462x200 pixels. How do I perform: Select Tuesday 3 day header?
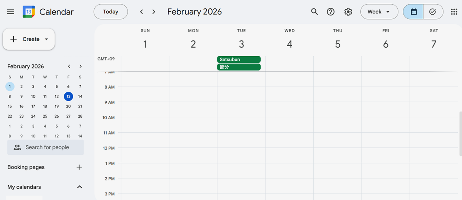click(241, 44)
